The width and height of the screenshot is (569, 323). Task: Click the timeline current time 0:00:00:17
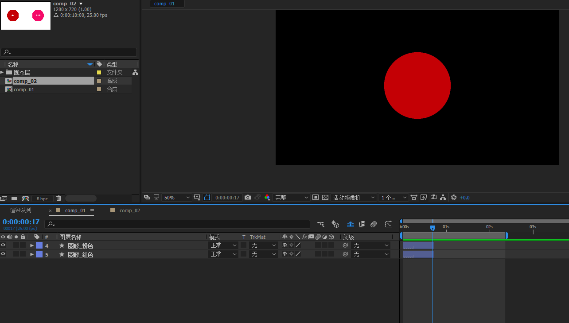21,222
